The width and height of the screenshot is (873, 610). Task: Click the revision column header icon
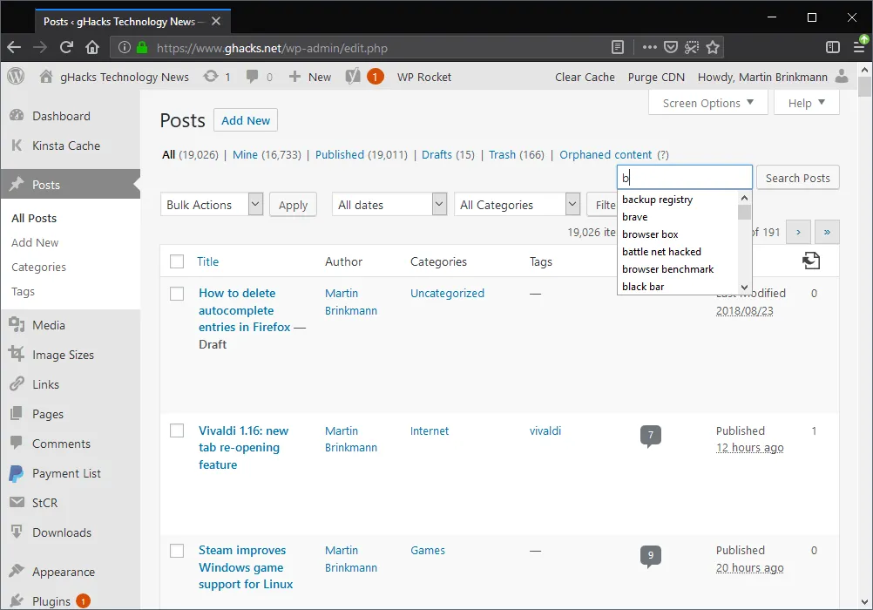click(811, 261)
